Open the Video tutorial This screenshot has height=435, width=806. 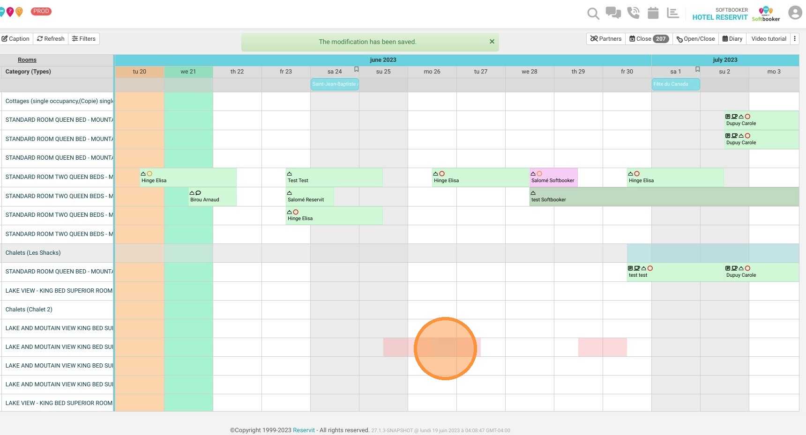(769, 39)
